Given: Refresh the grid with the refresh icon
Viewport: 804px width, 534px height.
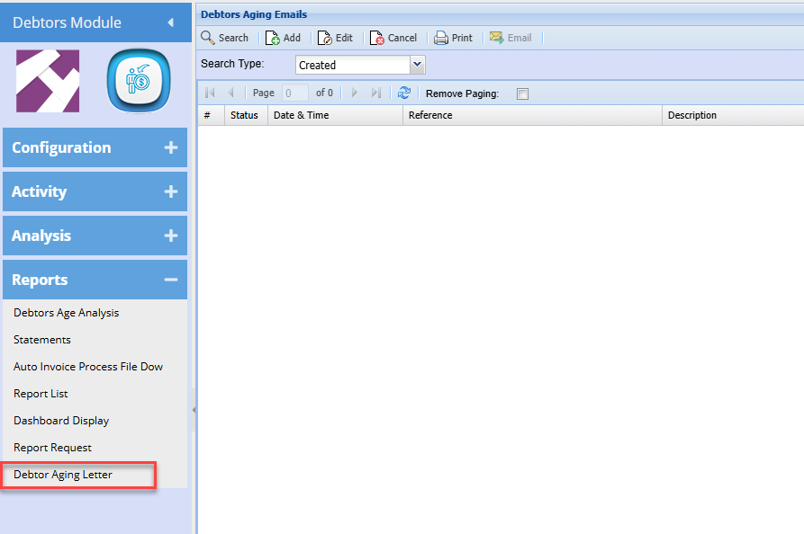Looking at the screenshot, I should point(404,93).
